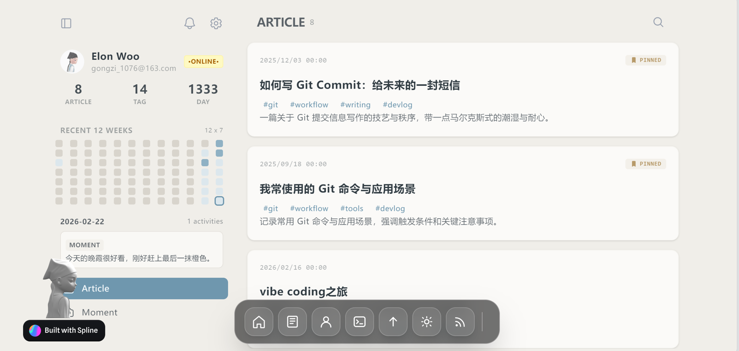The height and width of the screenshot is (351, 739).
Task: Collapse the sidebar panel icon
Action: [66, 23]
